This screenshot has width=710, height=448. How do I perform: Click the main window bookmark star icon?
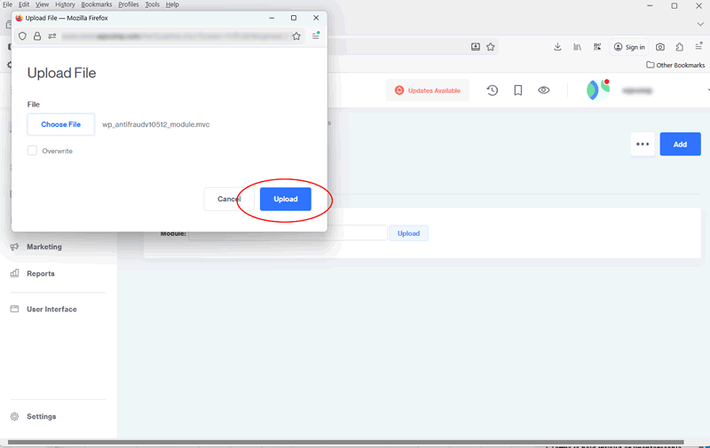(491, 47)
